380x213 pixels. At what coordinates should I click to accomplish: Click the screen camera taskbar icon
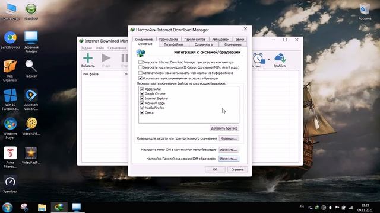[77, 208]
